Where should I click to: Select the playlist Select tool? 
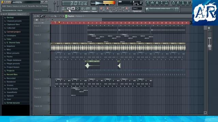[58, 16]
